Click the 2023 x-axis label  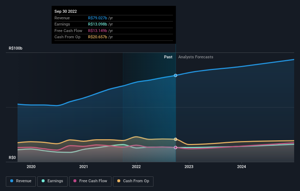[x=189, y=167]
